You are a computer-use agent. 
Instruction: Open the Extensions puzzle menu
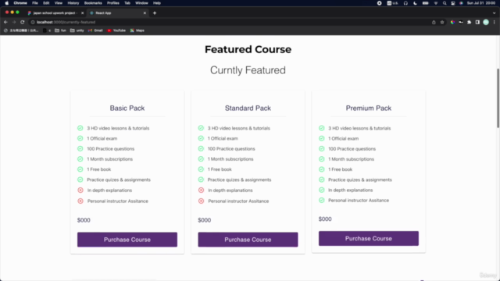[x=469, y=23]
